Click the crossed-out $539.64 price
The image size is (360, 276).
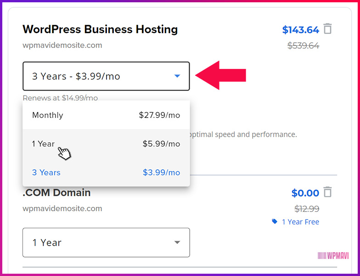pos(303,45)
